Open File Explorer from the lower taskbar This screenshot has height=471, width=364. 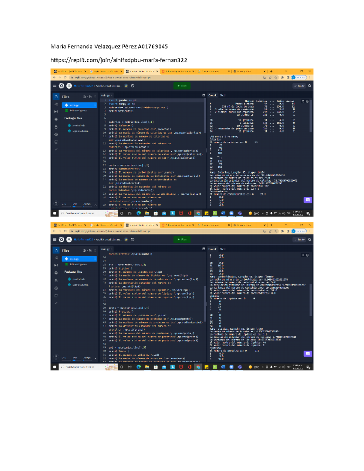(x=147, y=367)
